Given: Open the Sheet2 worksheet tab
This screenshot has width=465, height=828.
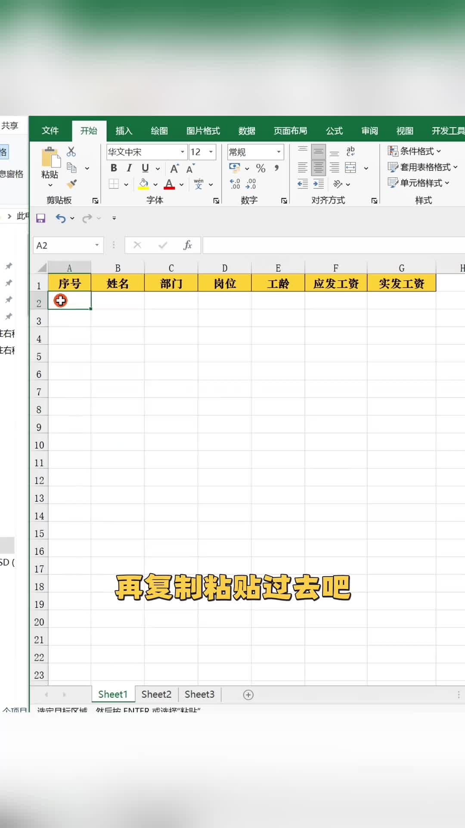Looking at the screenshot, I should click(x=156, y=694).
